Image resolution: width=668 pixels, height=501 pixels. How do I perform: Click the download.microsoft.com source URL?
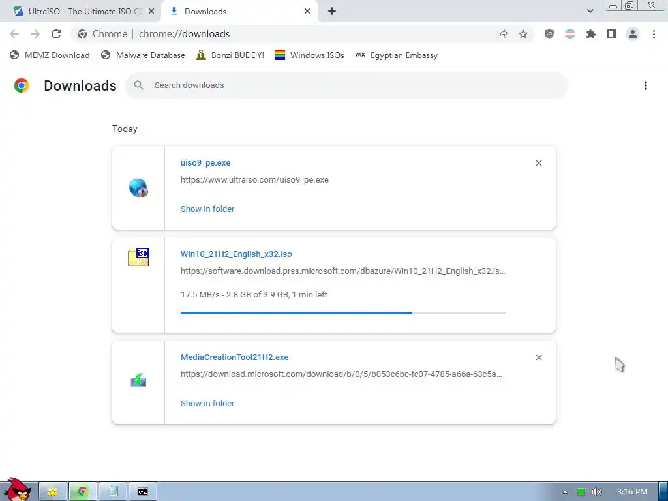point(341,374)
